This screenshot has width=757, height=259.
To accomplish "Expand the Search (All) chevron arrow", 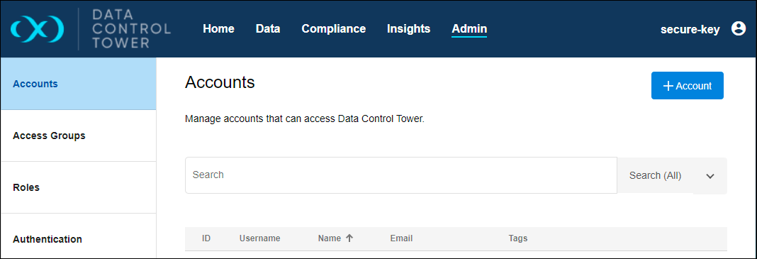I will 710,176.
